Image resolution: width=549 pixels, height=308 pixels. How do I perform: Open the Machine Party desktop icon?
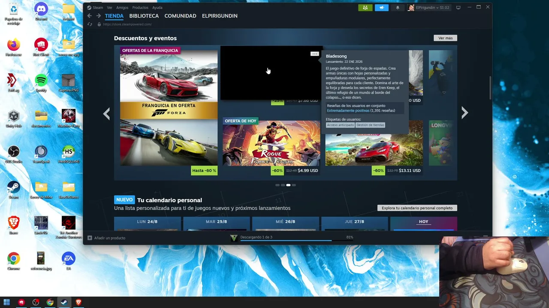69,118
